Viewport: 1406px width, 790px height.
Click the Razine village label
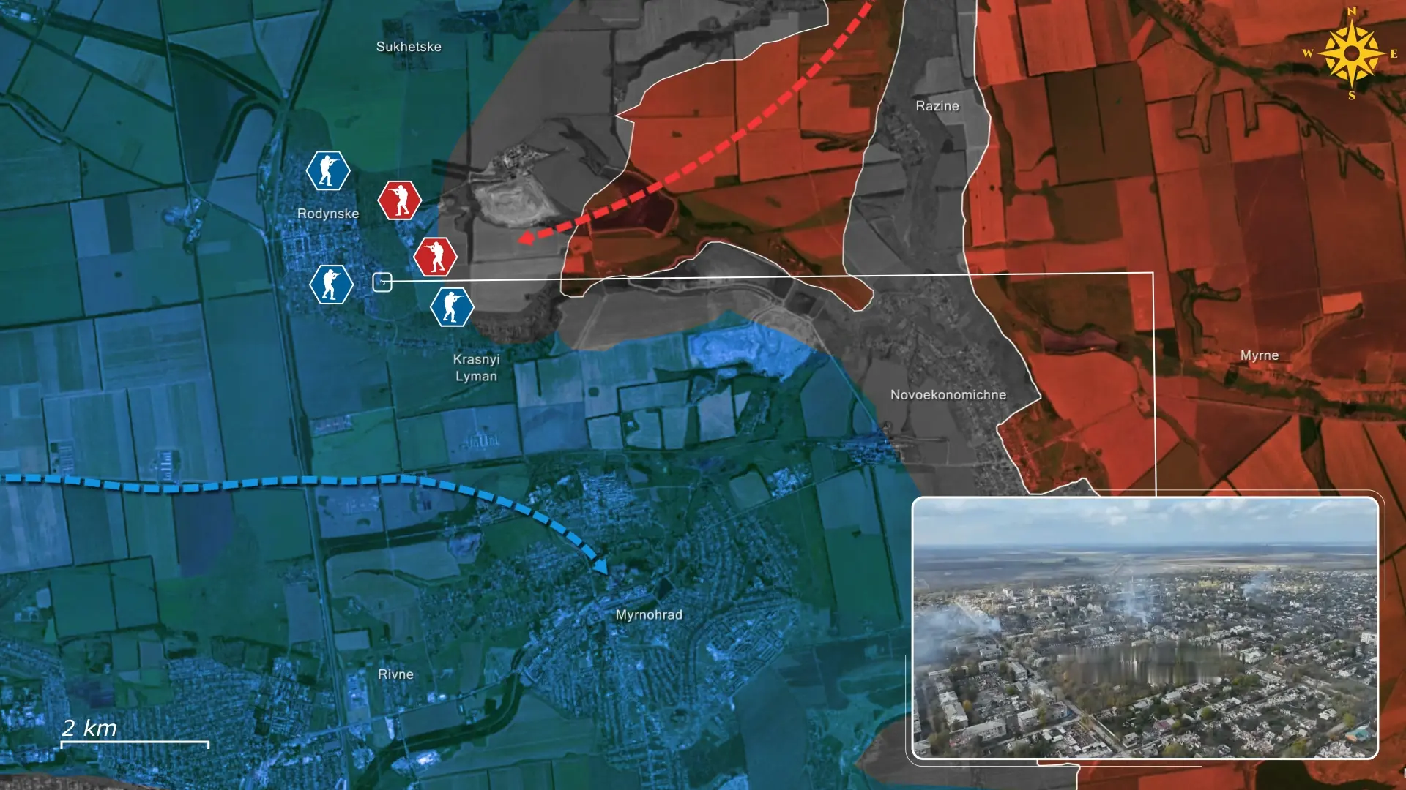(937, 105)
